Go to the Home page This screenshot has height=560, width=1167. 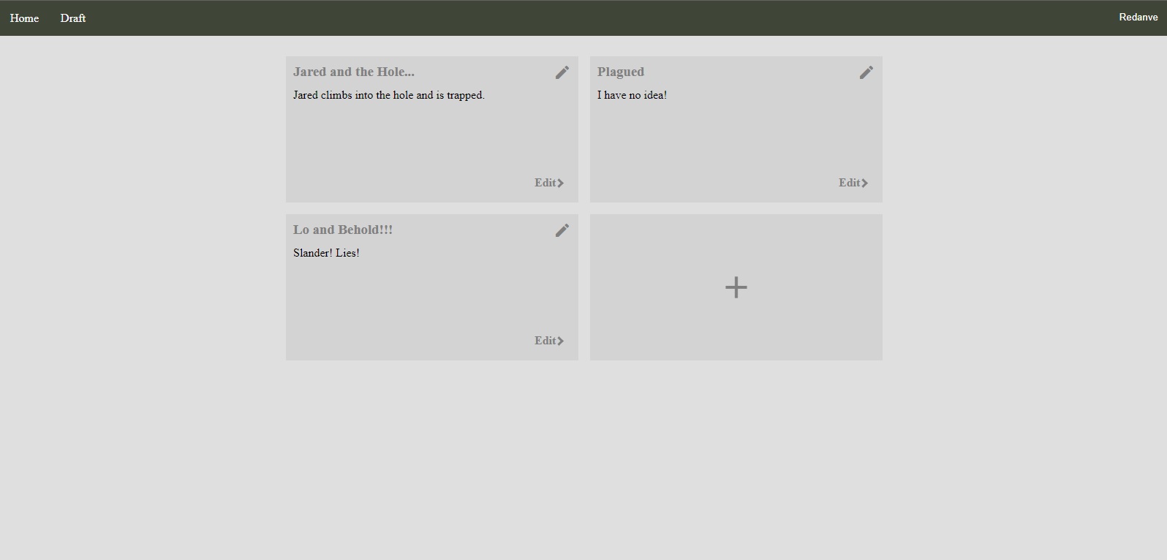(x=24, y=18)
